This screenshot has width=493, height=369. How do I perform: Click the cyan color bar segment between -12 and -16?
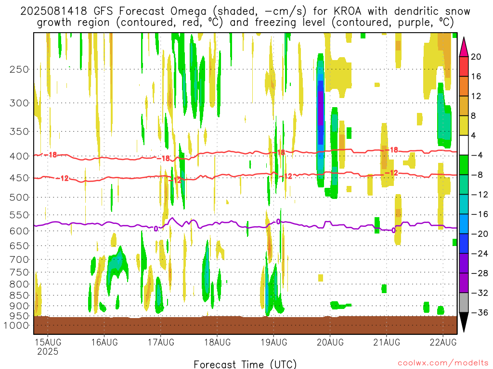point(464,204)
